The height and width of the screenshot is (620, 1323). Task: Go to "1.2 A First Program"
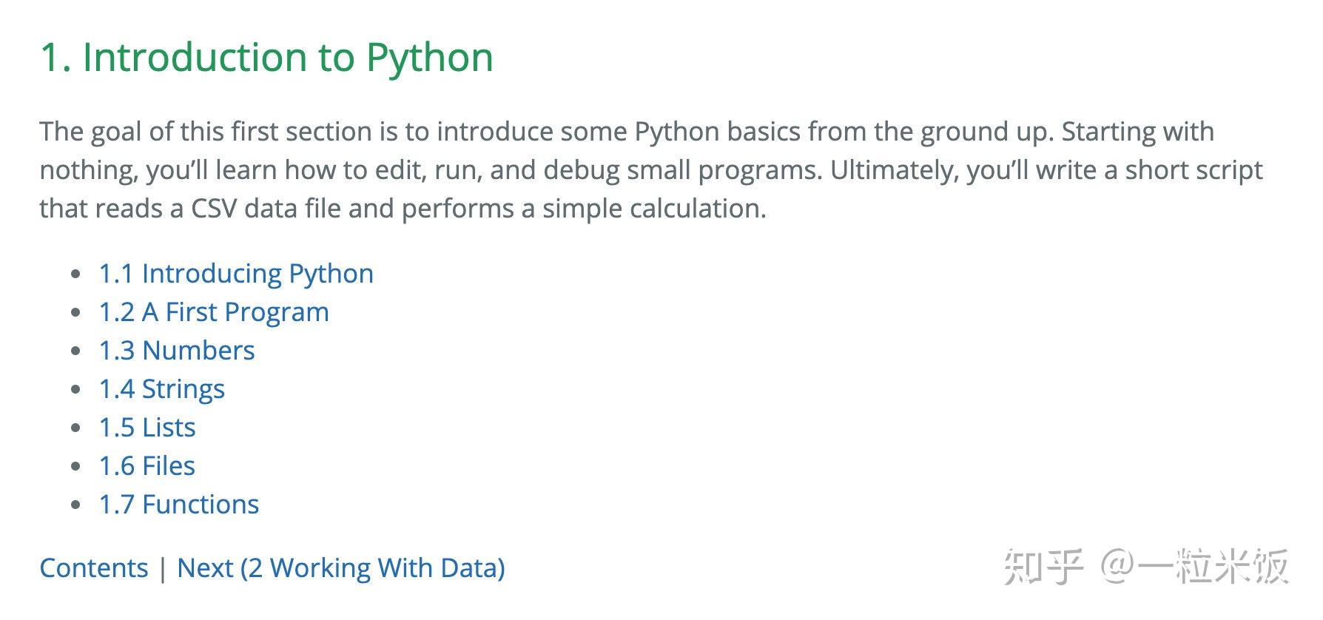coord(214,312)
